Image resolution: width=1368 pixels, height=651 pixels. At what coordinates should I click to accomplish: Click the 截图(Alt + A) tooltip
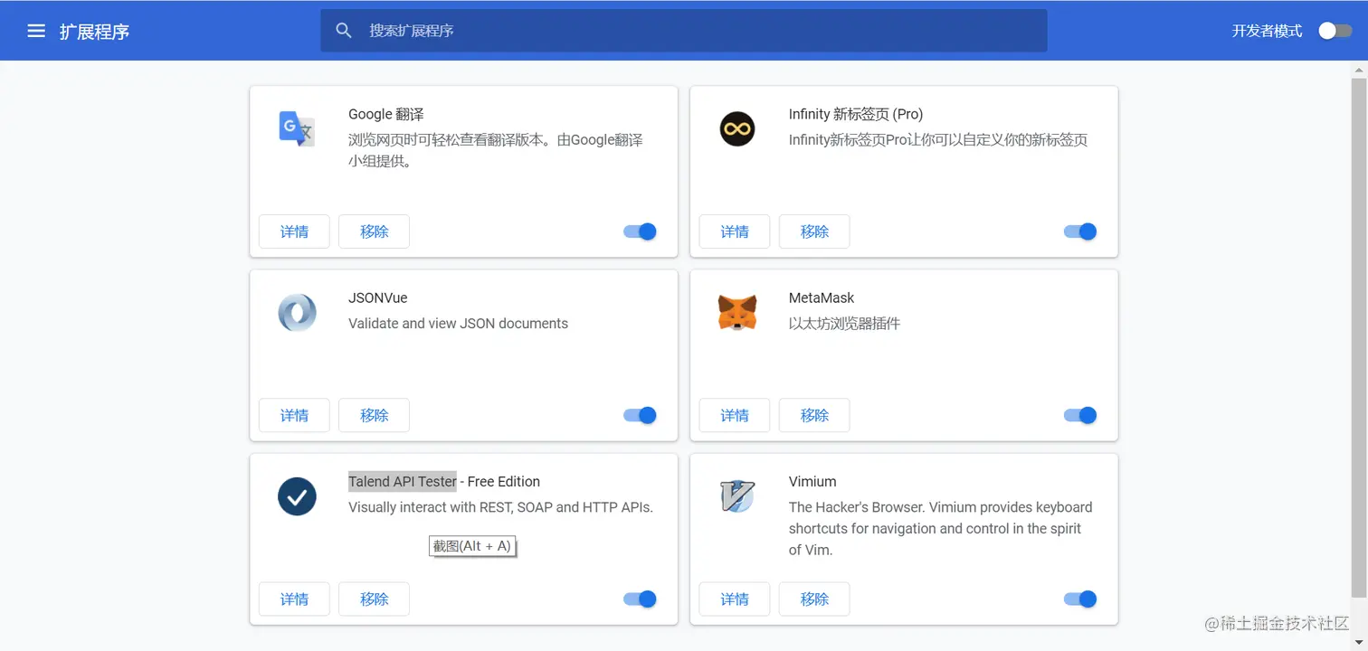[x=472, y=545]
